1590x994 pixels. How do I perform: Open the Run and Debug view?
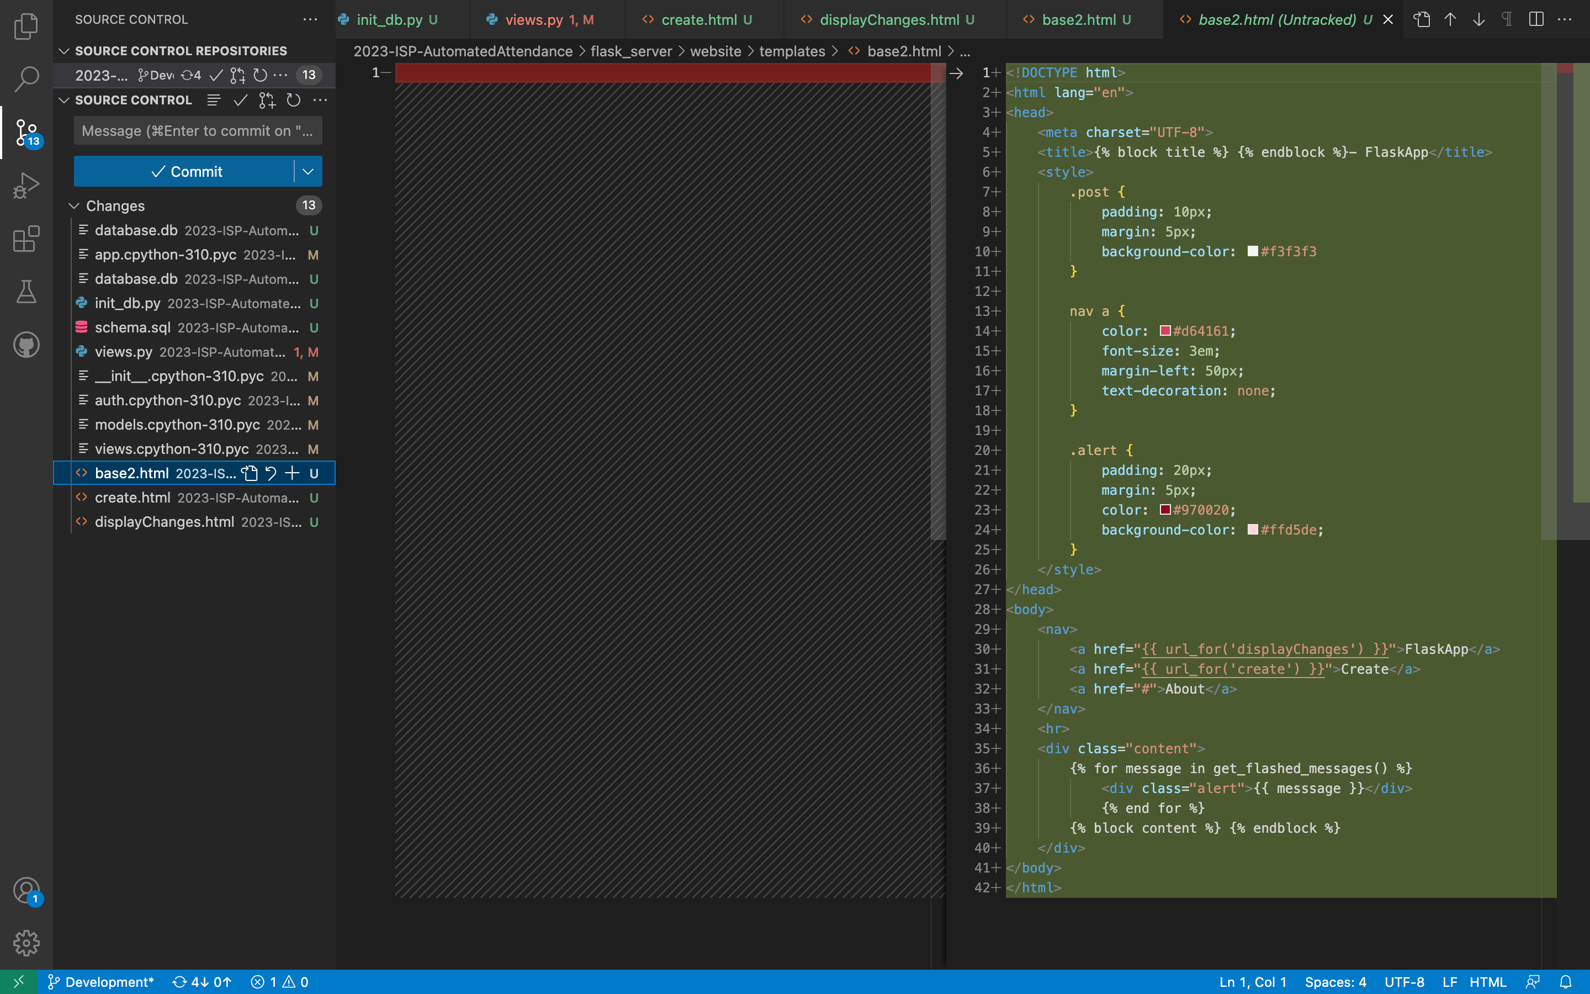(x=26, y=186)
